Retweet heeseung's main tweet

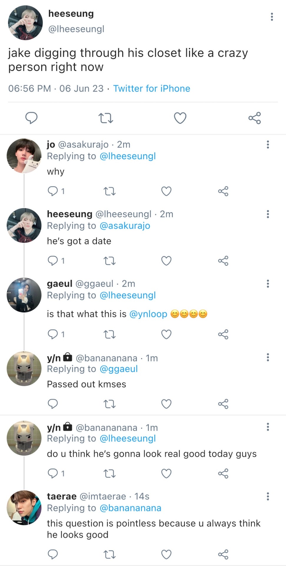click(105, 118)
